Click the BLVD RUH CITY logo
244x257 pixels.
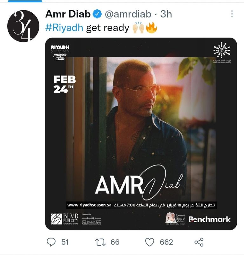[65, 219]
